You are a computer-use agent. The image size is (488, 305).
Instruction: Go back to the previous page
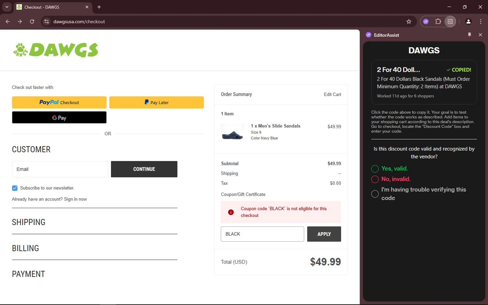pyautogui.click(x=8, y=21)
